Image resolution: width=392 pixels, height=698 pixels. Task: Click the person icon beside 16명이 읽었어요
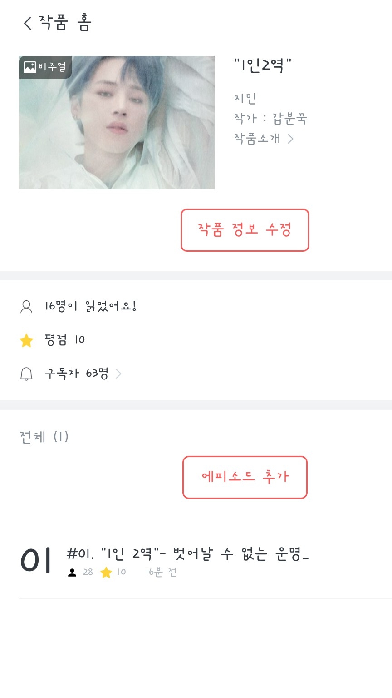click(x=26, y=307)
